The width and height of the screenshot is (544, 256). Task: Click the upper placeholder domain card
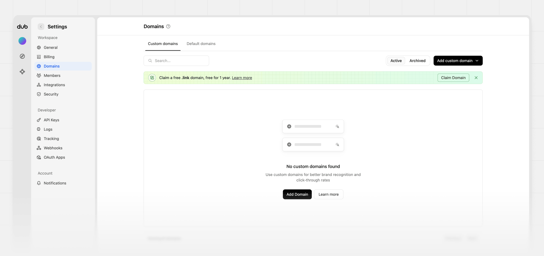[313, 126]
